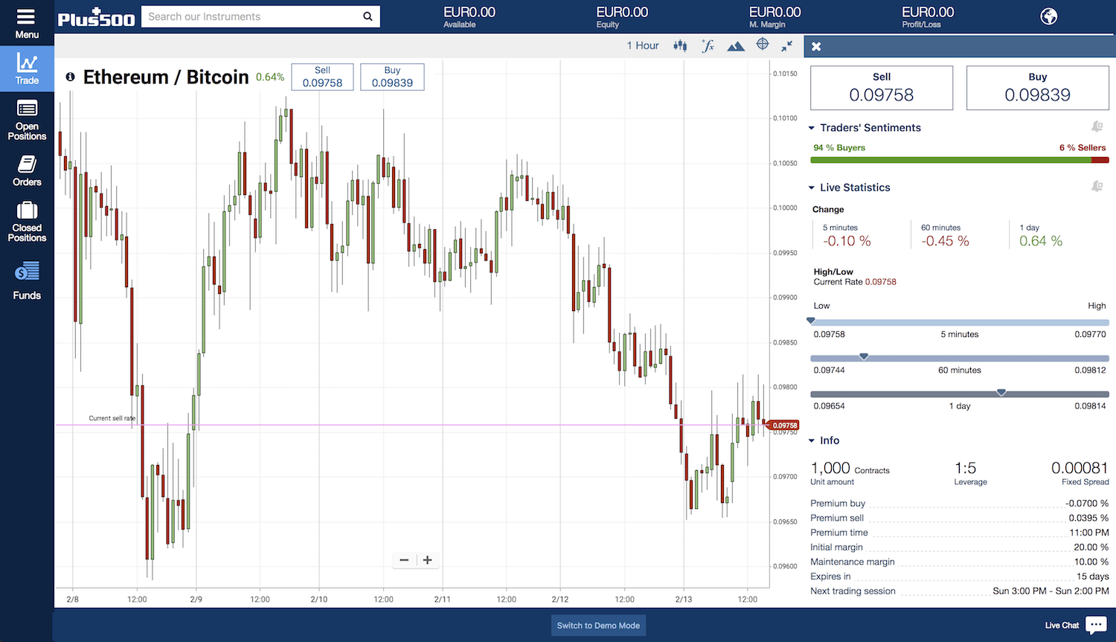Collapse the Info section
The height and width of the screenshot is (642, 1116).
[x=812, y=440]
